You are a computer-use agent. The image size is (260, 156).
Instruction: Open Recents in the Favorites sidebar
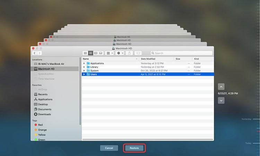coord(43,94)
